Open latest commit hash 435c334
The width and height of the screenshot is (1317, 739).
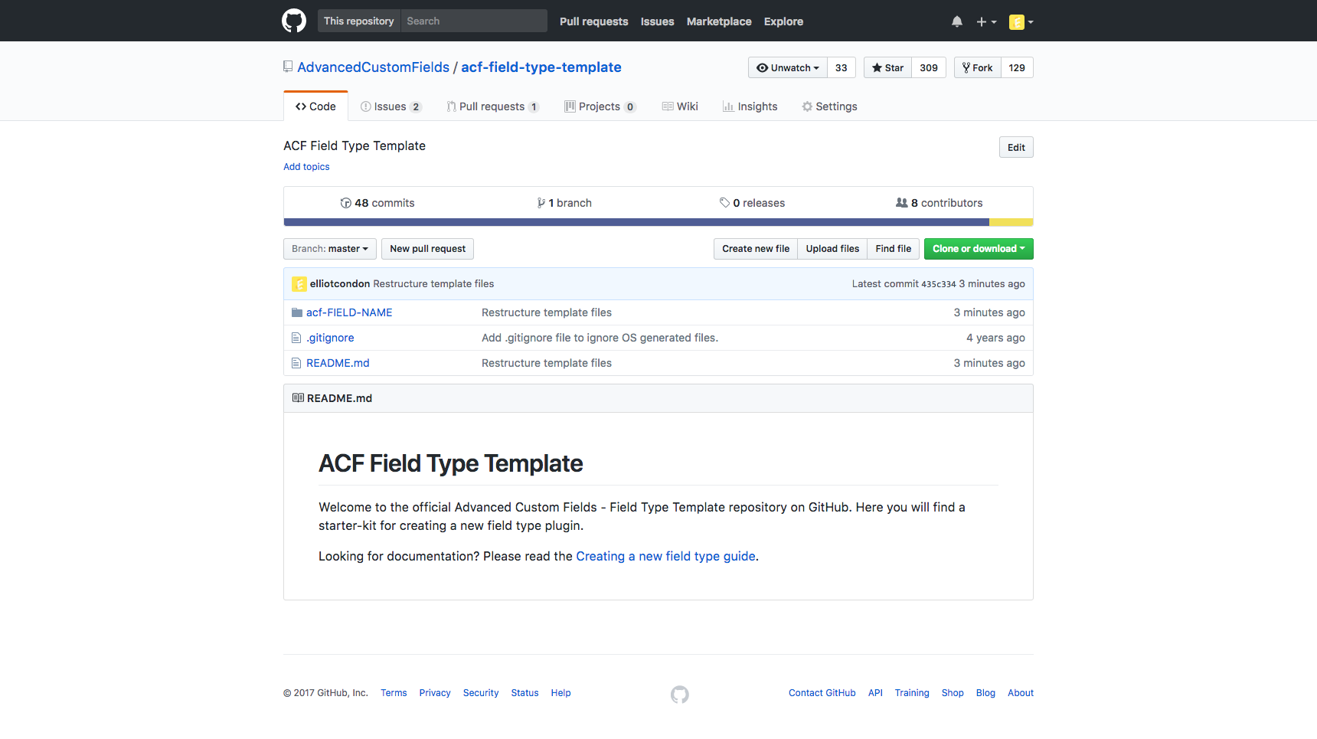(x=939, y=284)
